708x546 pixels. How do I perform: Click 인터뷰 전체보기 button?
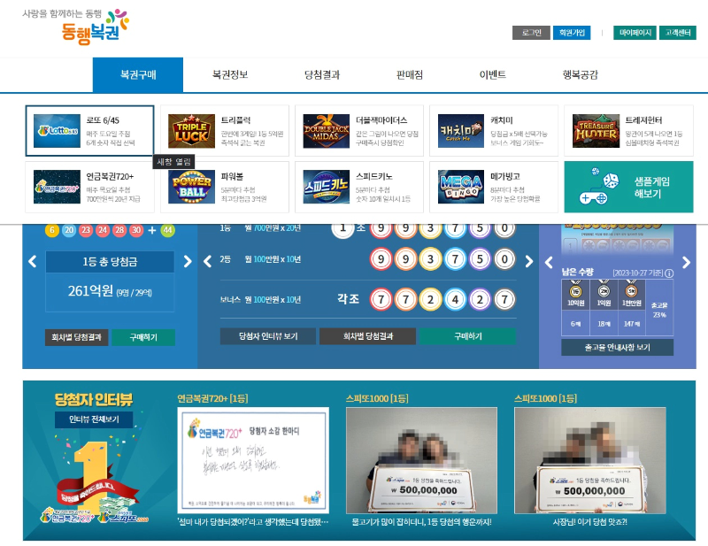coord(94,419)
